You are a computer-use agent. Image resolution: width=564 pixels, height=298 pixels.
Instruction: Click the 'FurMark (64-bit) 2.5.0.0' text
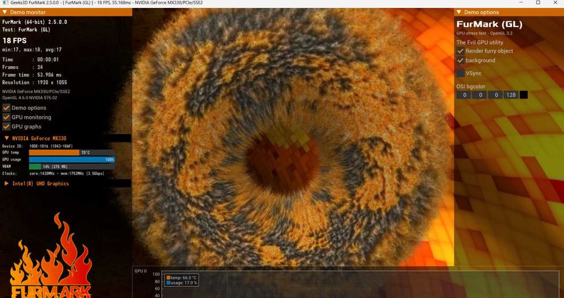tap(34, 21)
